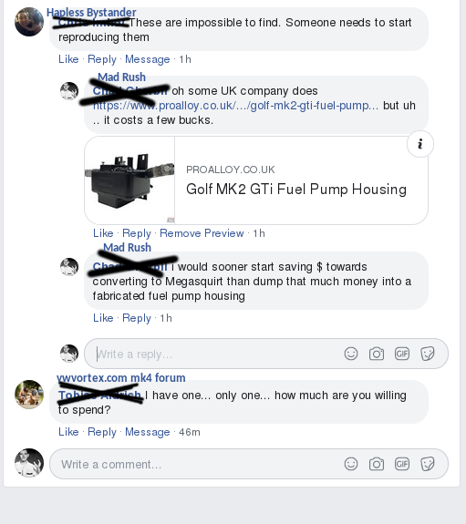Viewport: 466px width, 524px height.
Task: Click the camera icon in the reply box
Action: pyautogui.click(x=377, y=354)
